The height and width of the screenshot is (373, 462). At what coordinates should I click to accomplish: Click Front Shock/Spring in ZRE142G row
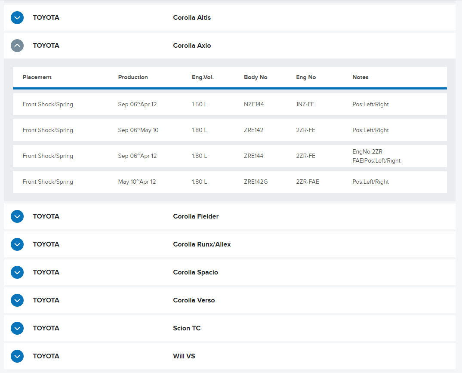coord(48,182)
